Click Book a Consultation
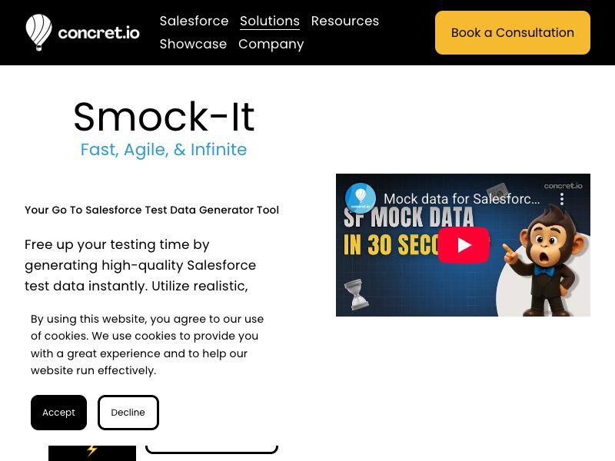The width and height of the screenshot is (615, 461). [x=512, y=32]
